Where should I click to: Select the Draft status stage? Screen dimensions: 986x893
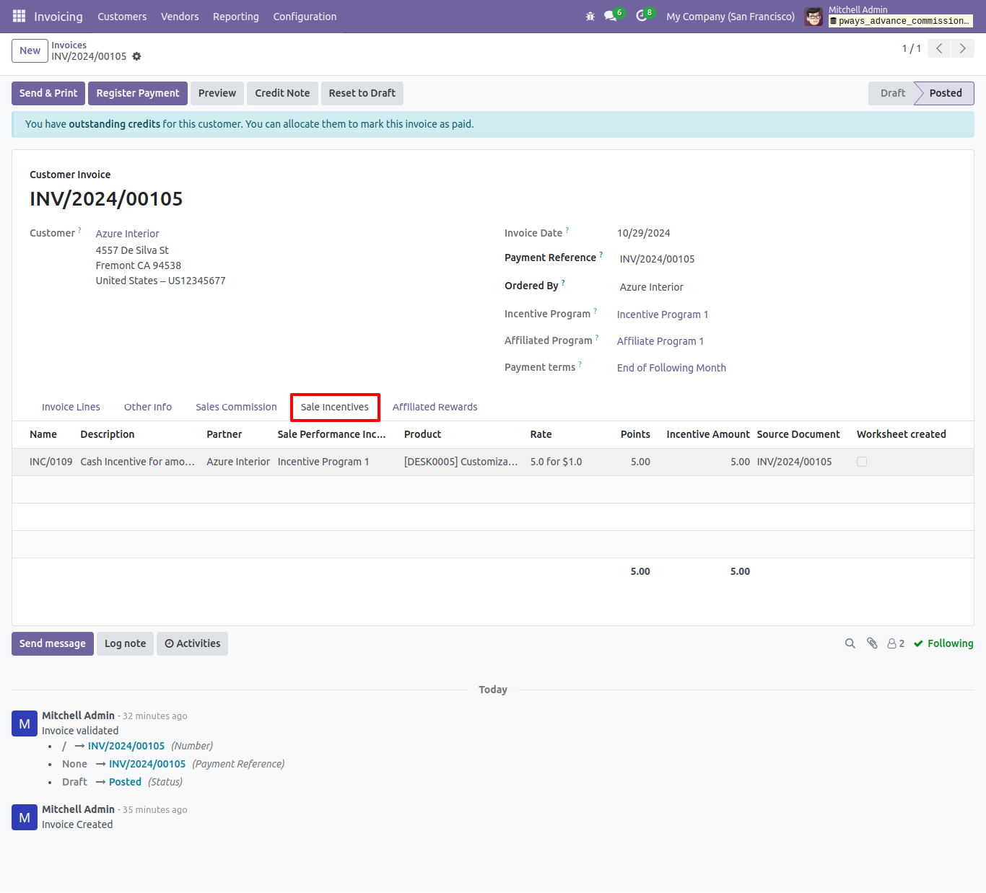pyautogui.click(x=892, y=93)
